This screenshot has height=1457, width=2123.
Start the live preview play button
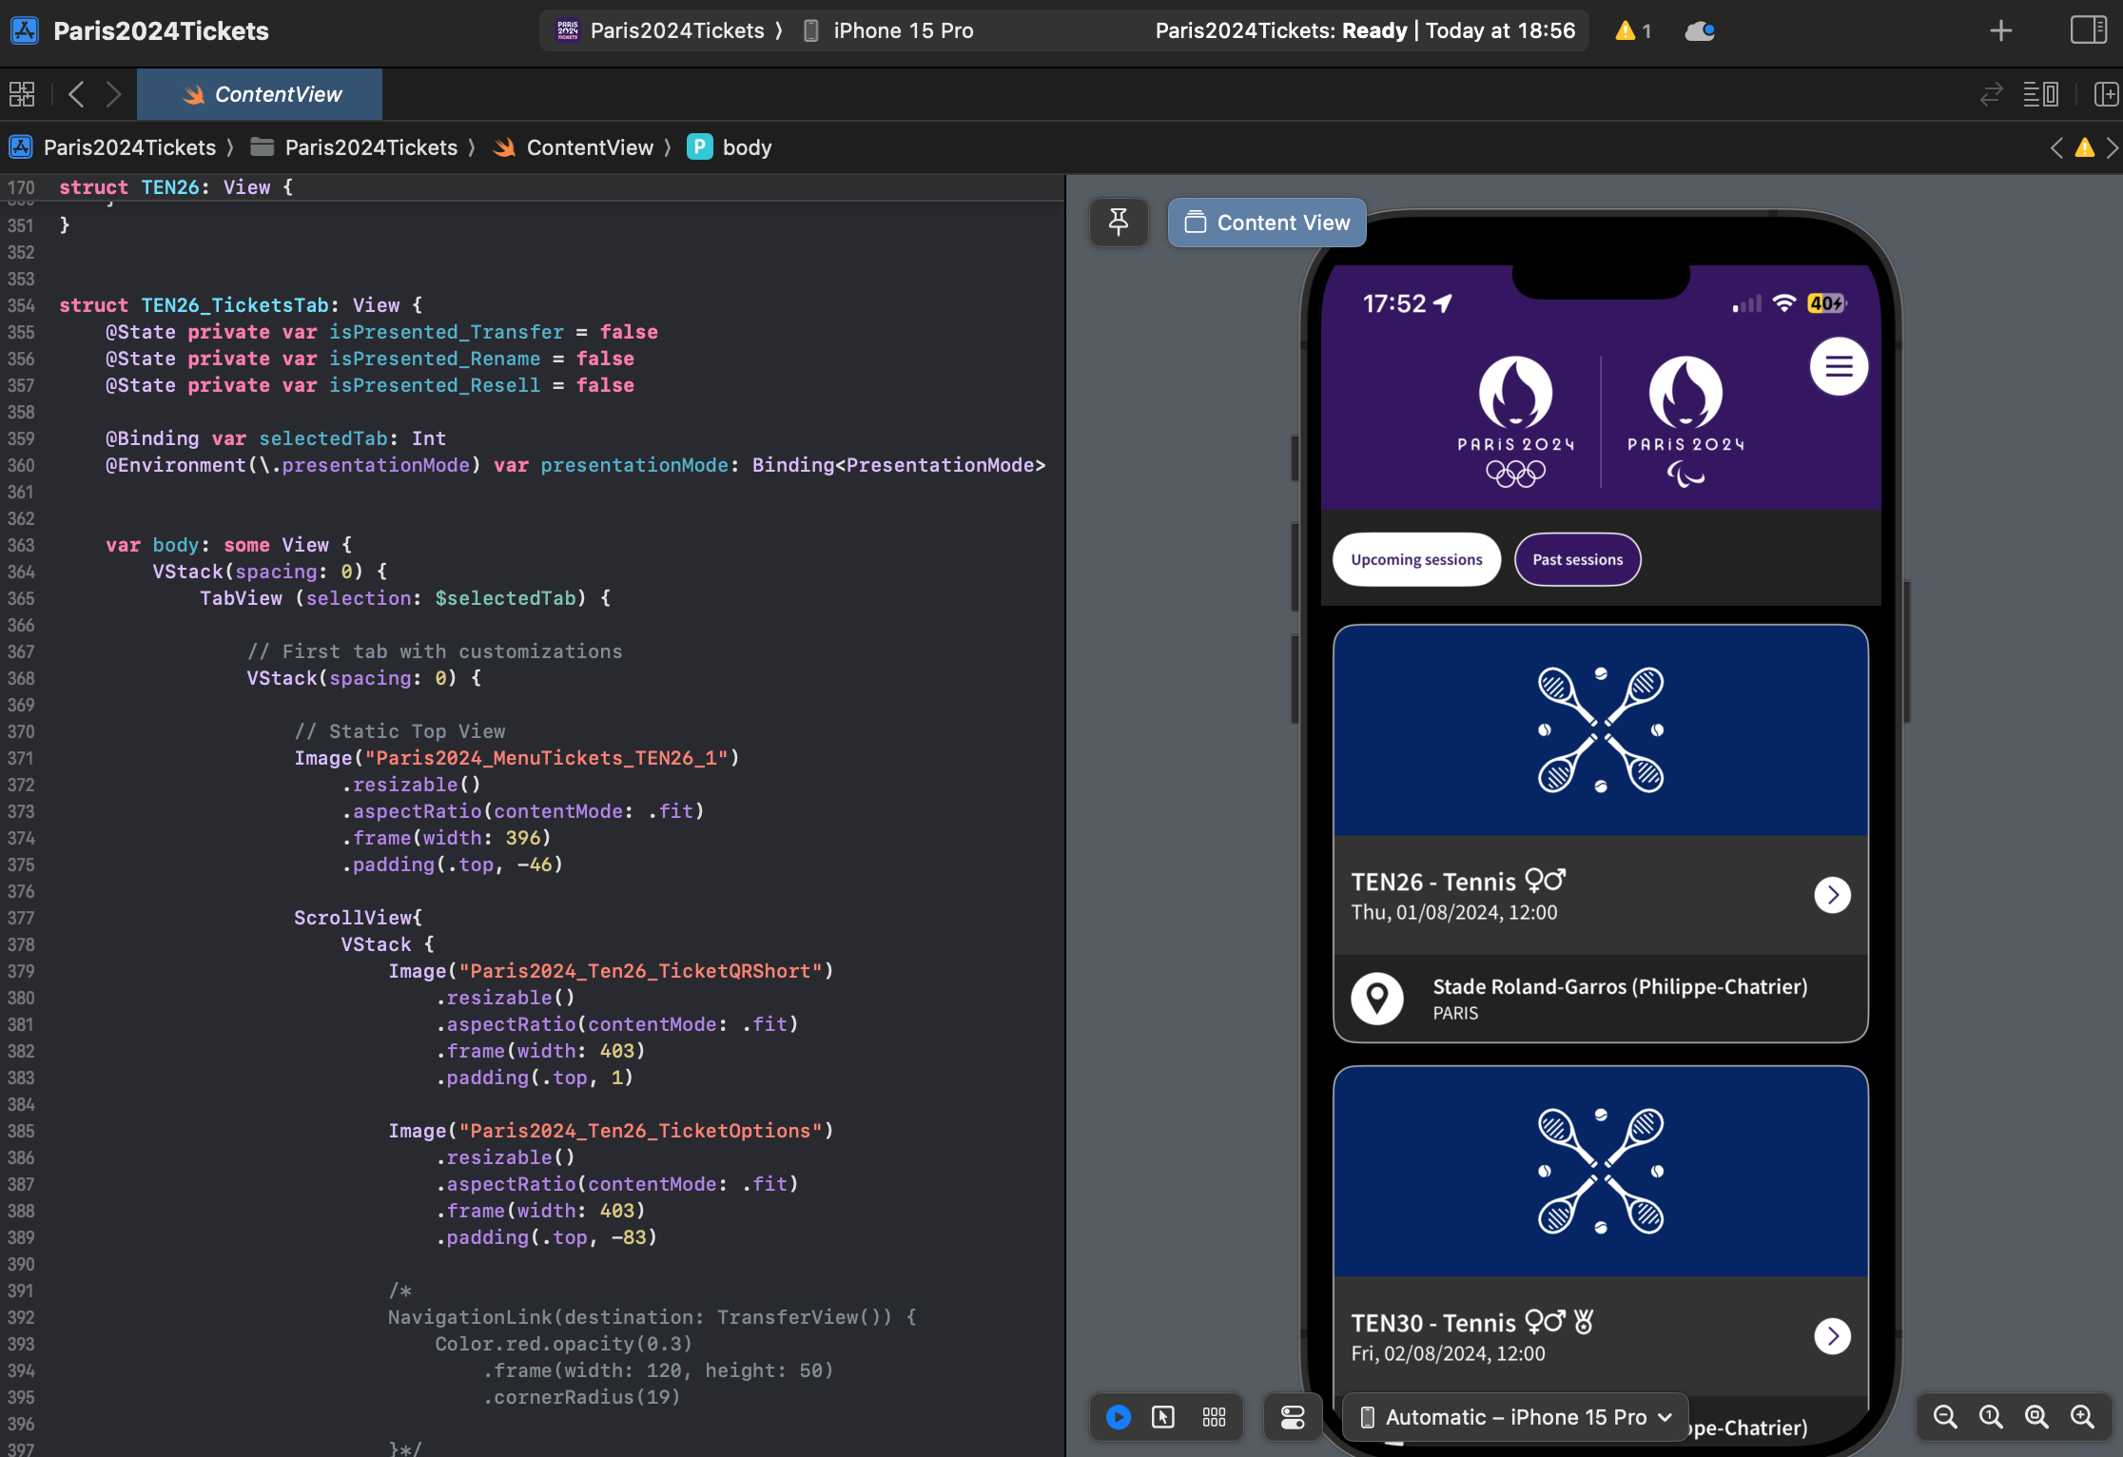click(1119, 1417)
